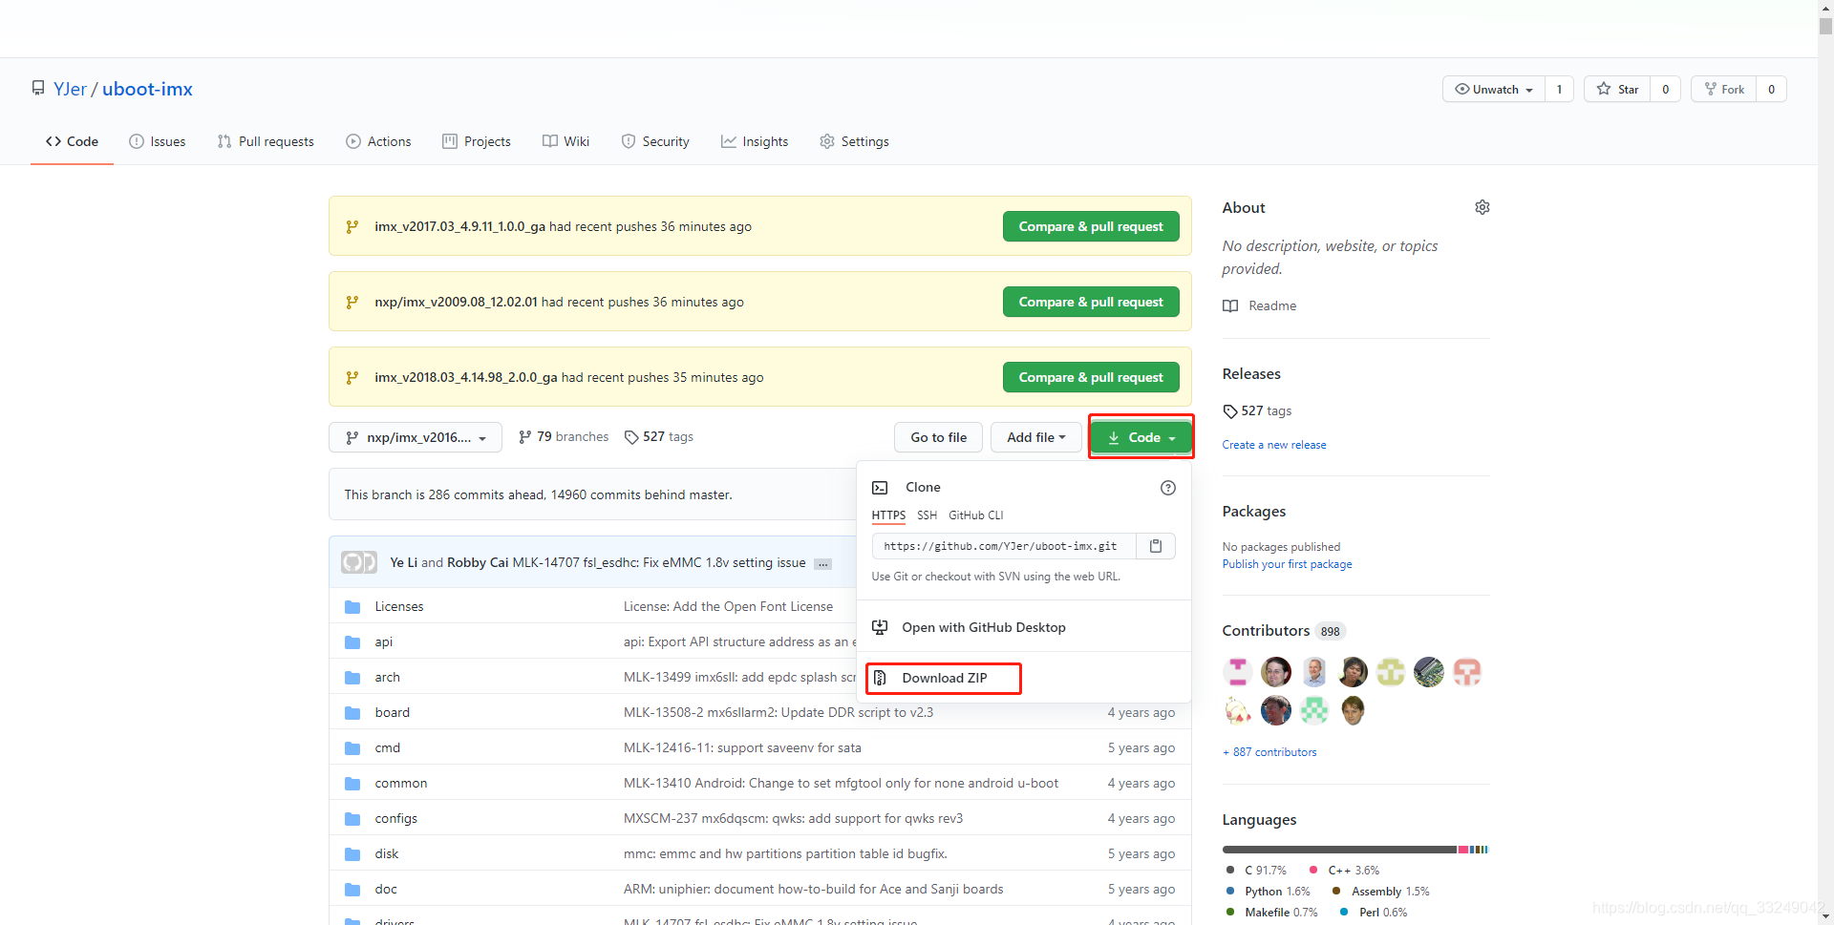Viewport: 1834px width, 925px height.
Task: Open the Wiki tab
Action: 566,141
